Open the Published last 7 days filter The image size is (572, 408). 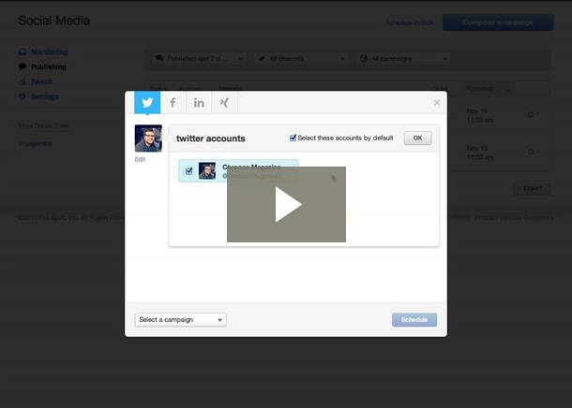199,59
